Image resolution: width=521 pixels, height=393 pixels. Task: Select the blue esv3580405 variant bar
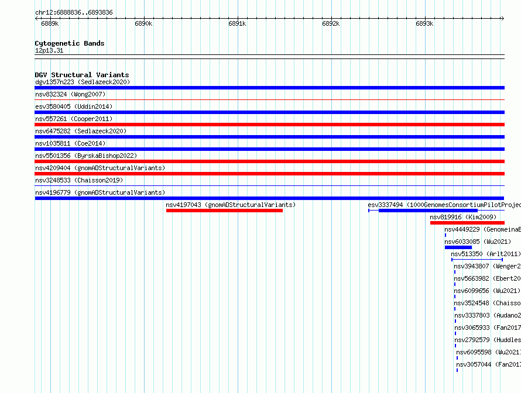(269, 112)
